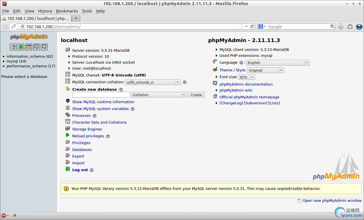
Task: Open the address bar history dropdown arrow
Action: tap(246, 26)
